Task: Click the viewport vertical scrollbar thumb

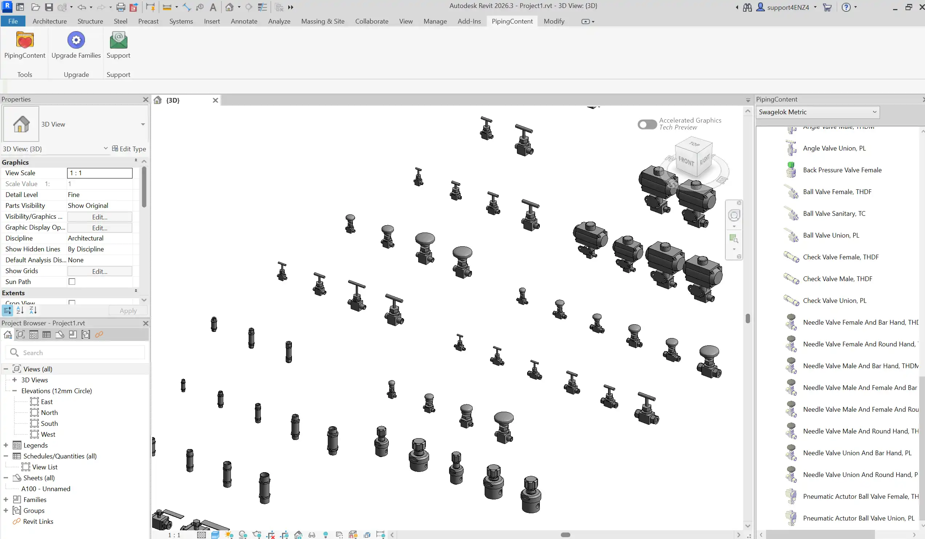Action: [748, 318]
